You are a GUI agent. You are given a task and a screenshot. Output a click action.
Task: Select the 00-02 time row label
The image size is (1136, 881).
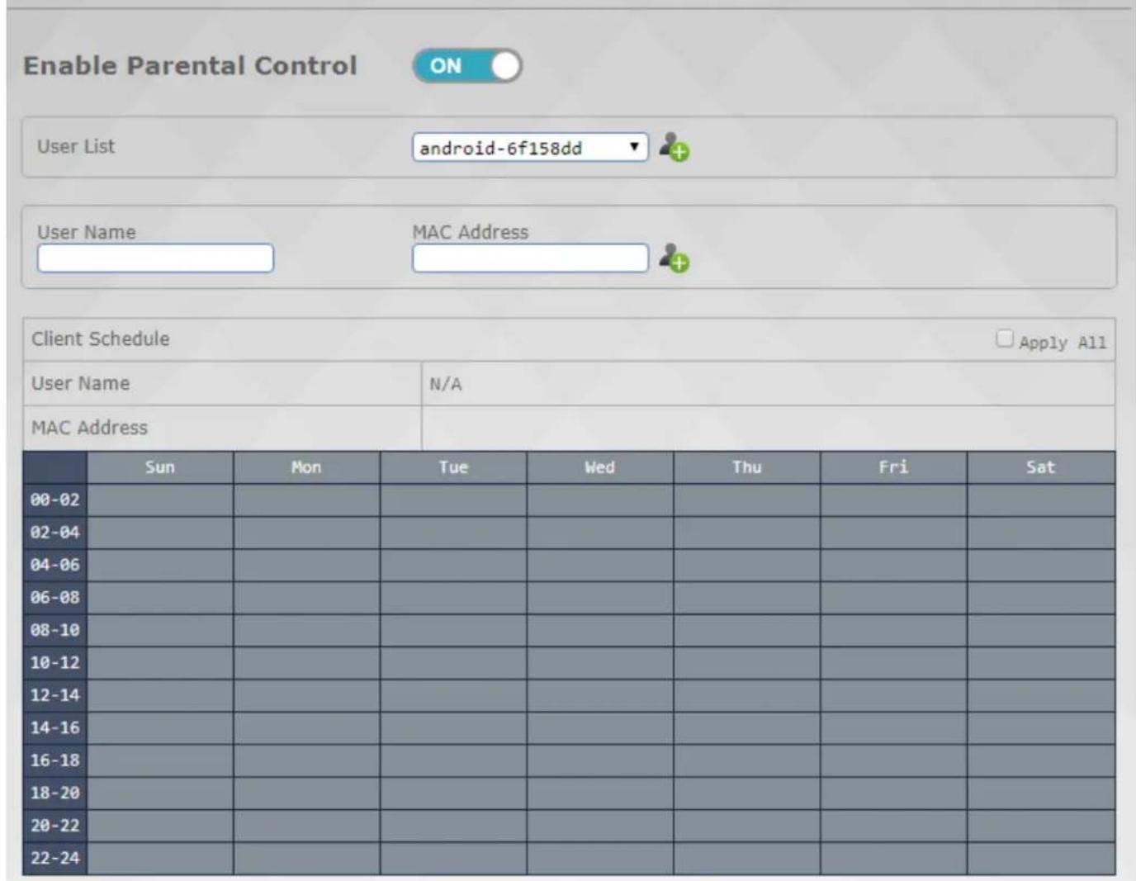[55, 500]
